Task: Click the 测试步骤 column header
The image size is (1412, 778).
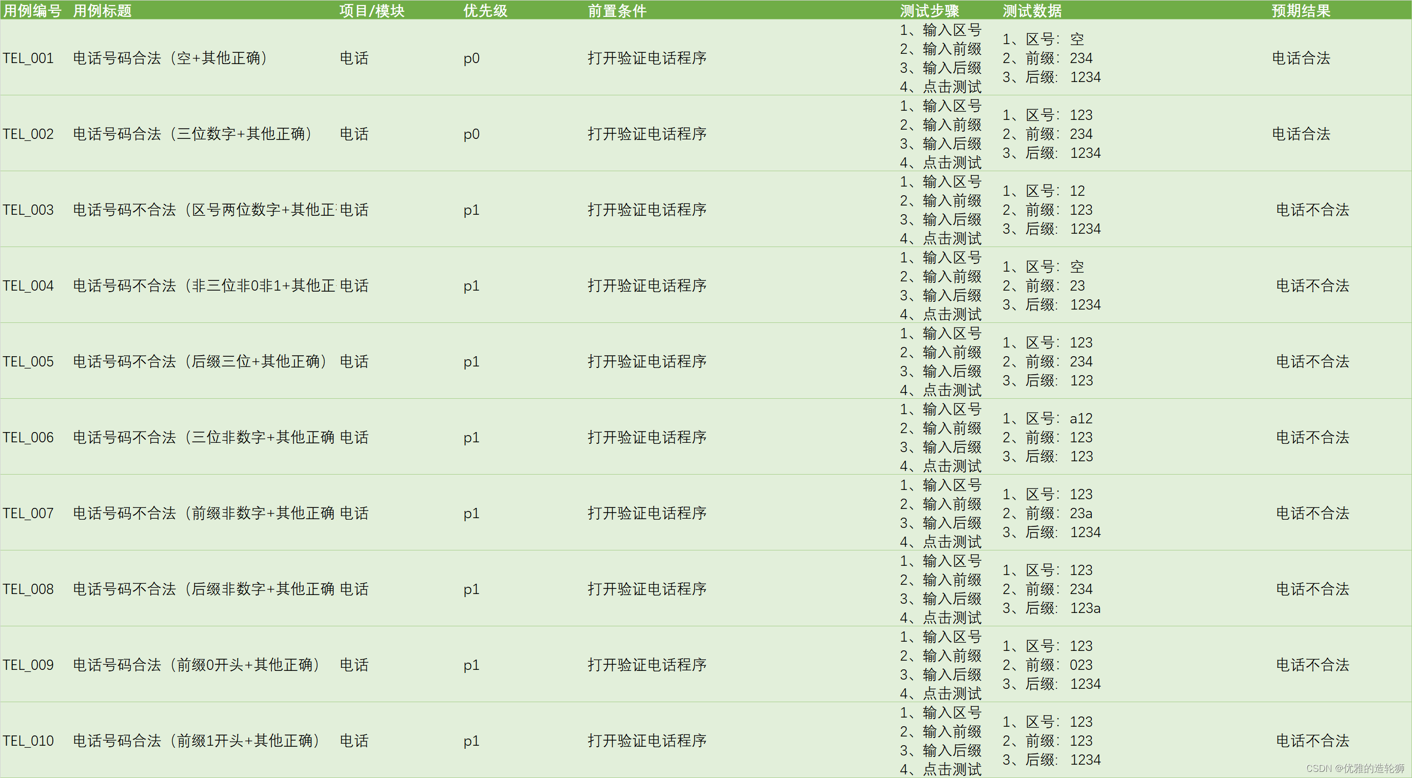Action: click(x=929, y=10)
